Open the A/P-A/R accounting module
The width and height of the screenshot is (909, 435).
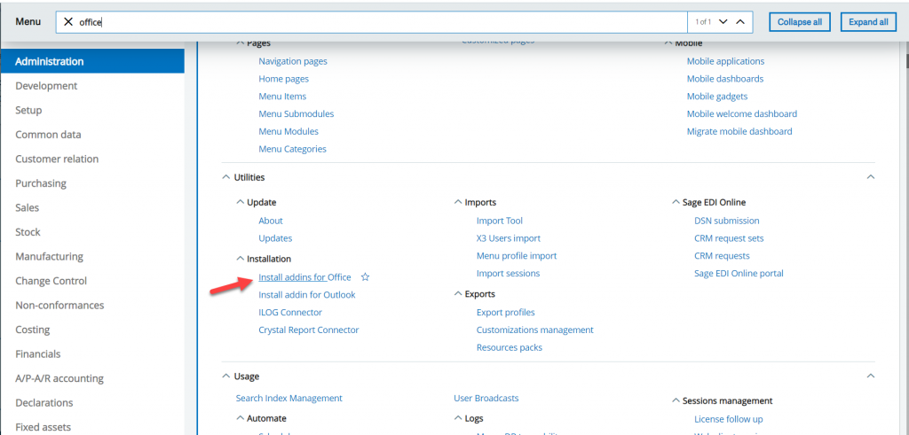[59, 378]
